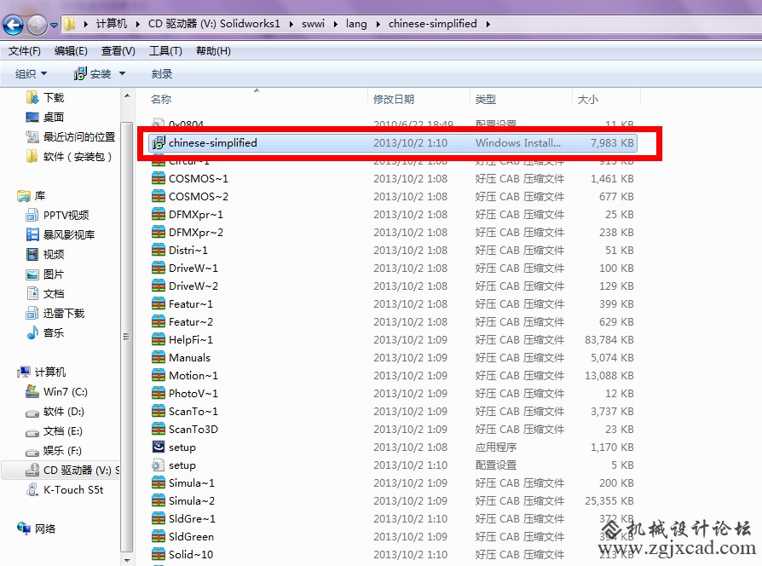Select the SldGre~1 file name
Viewport: 762px width, 566px height.
[x=192, y=519]
